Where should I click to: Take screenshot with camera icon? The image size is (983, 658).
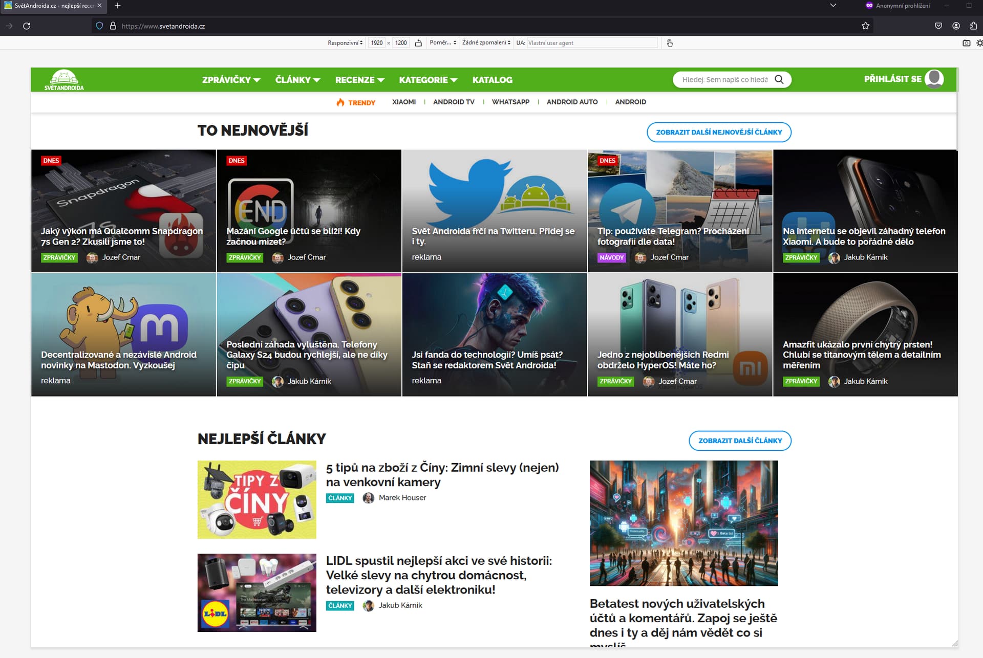tap(966, 43)
